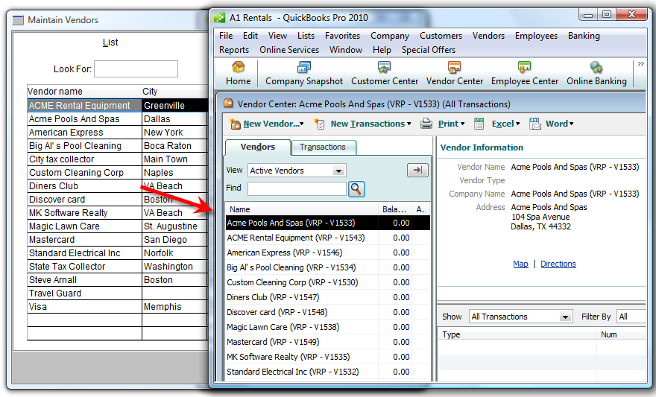Viewport: 656px width, 397px height.
Task: Switch to the Vendors tab
Action: [258, 147]
